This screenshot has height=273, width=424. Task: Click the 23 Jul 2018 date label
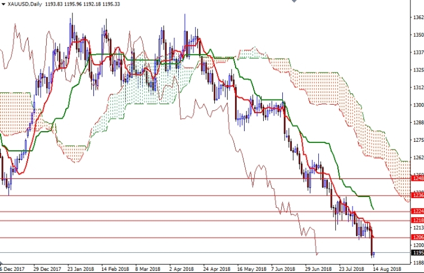coord(351,269)
